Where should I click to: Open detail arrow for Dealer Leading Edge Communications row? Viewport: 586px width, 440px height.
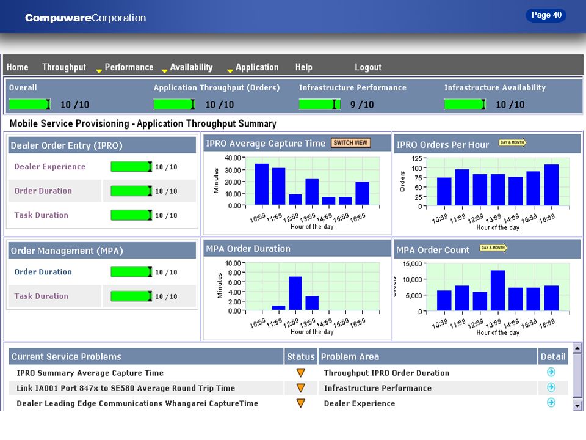click(x=551, y=402)
